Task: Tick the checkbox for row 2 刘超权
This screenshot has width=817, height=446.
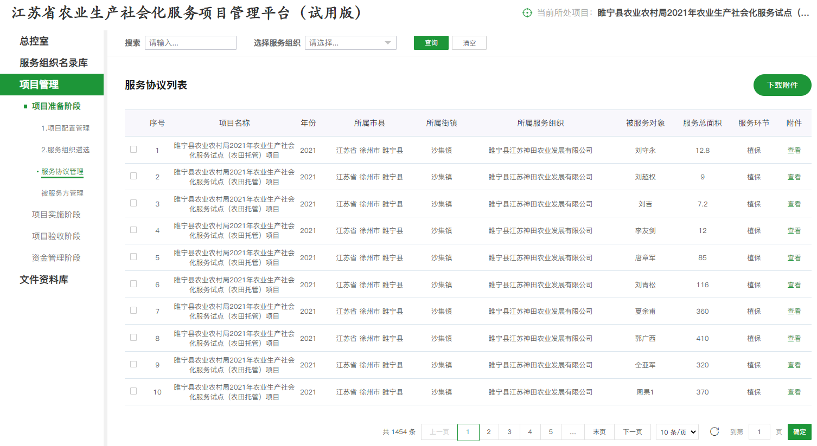Action: (133, 176)
